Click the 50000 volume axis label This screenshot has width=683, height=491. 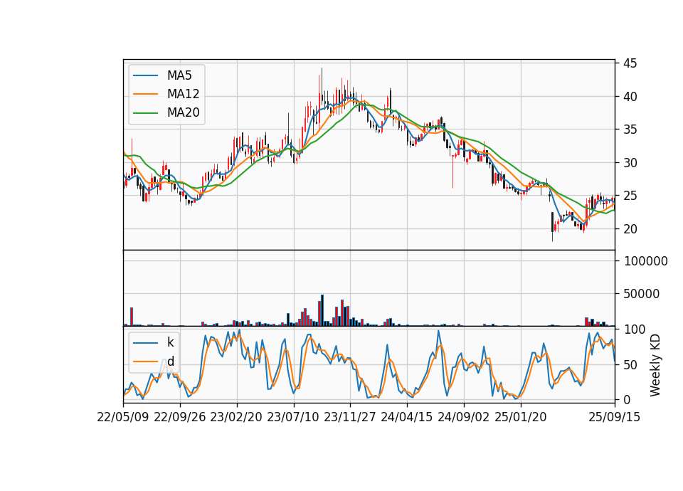[x=641, y=294]
